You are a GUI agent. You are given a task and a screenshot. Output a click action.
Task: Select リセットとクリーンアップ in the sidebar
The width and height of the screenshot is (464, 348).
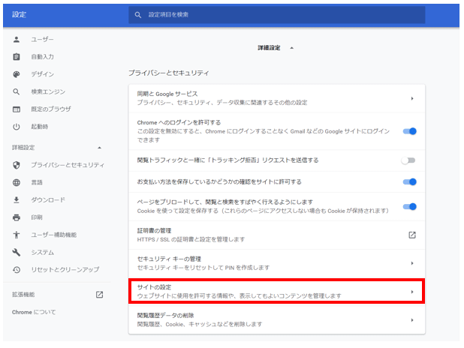(x=65, y=269)
